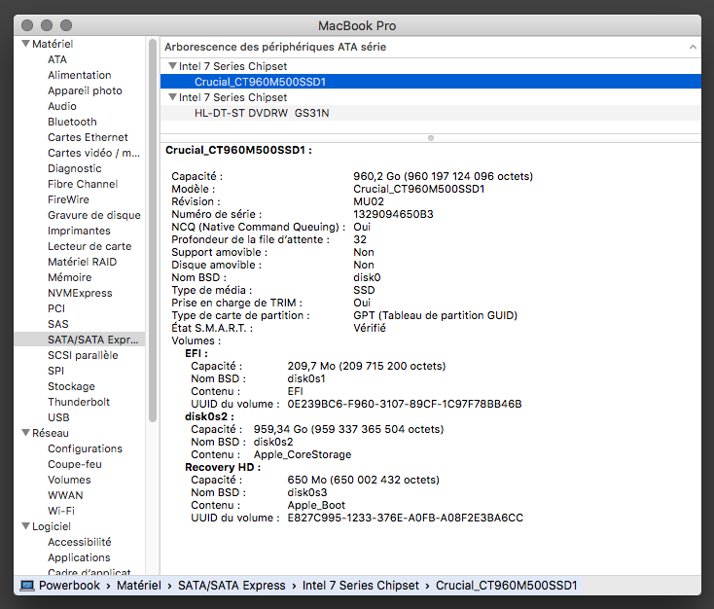Open USB category
The width and height of the screenshot is (714, 609).
pos(58,417)
